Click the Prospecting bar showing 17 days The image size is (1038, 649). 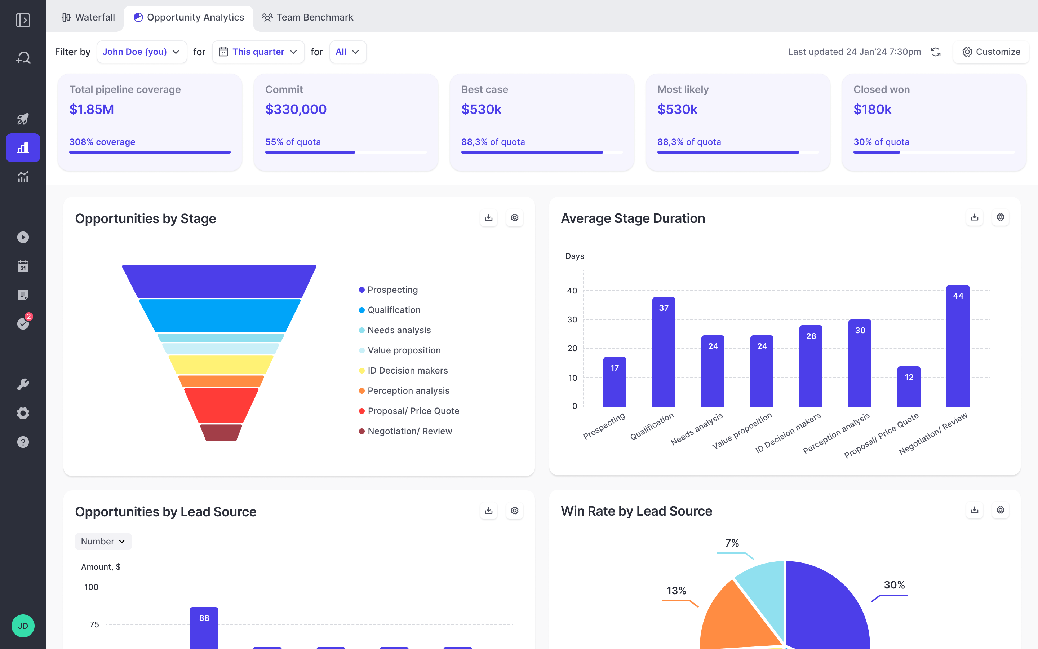tap(615, 381)
